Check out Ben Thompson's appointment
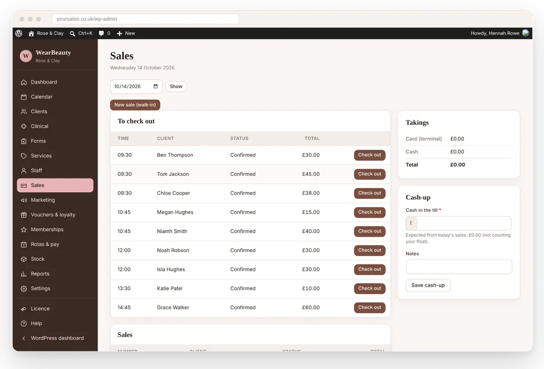 (369, 155)
